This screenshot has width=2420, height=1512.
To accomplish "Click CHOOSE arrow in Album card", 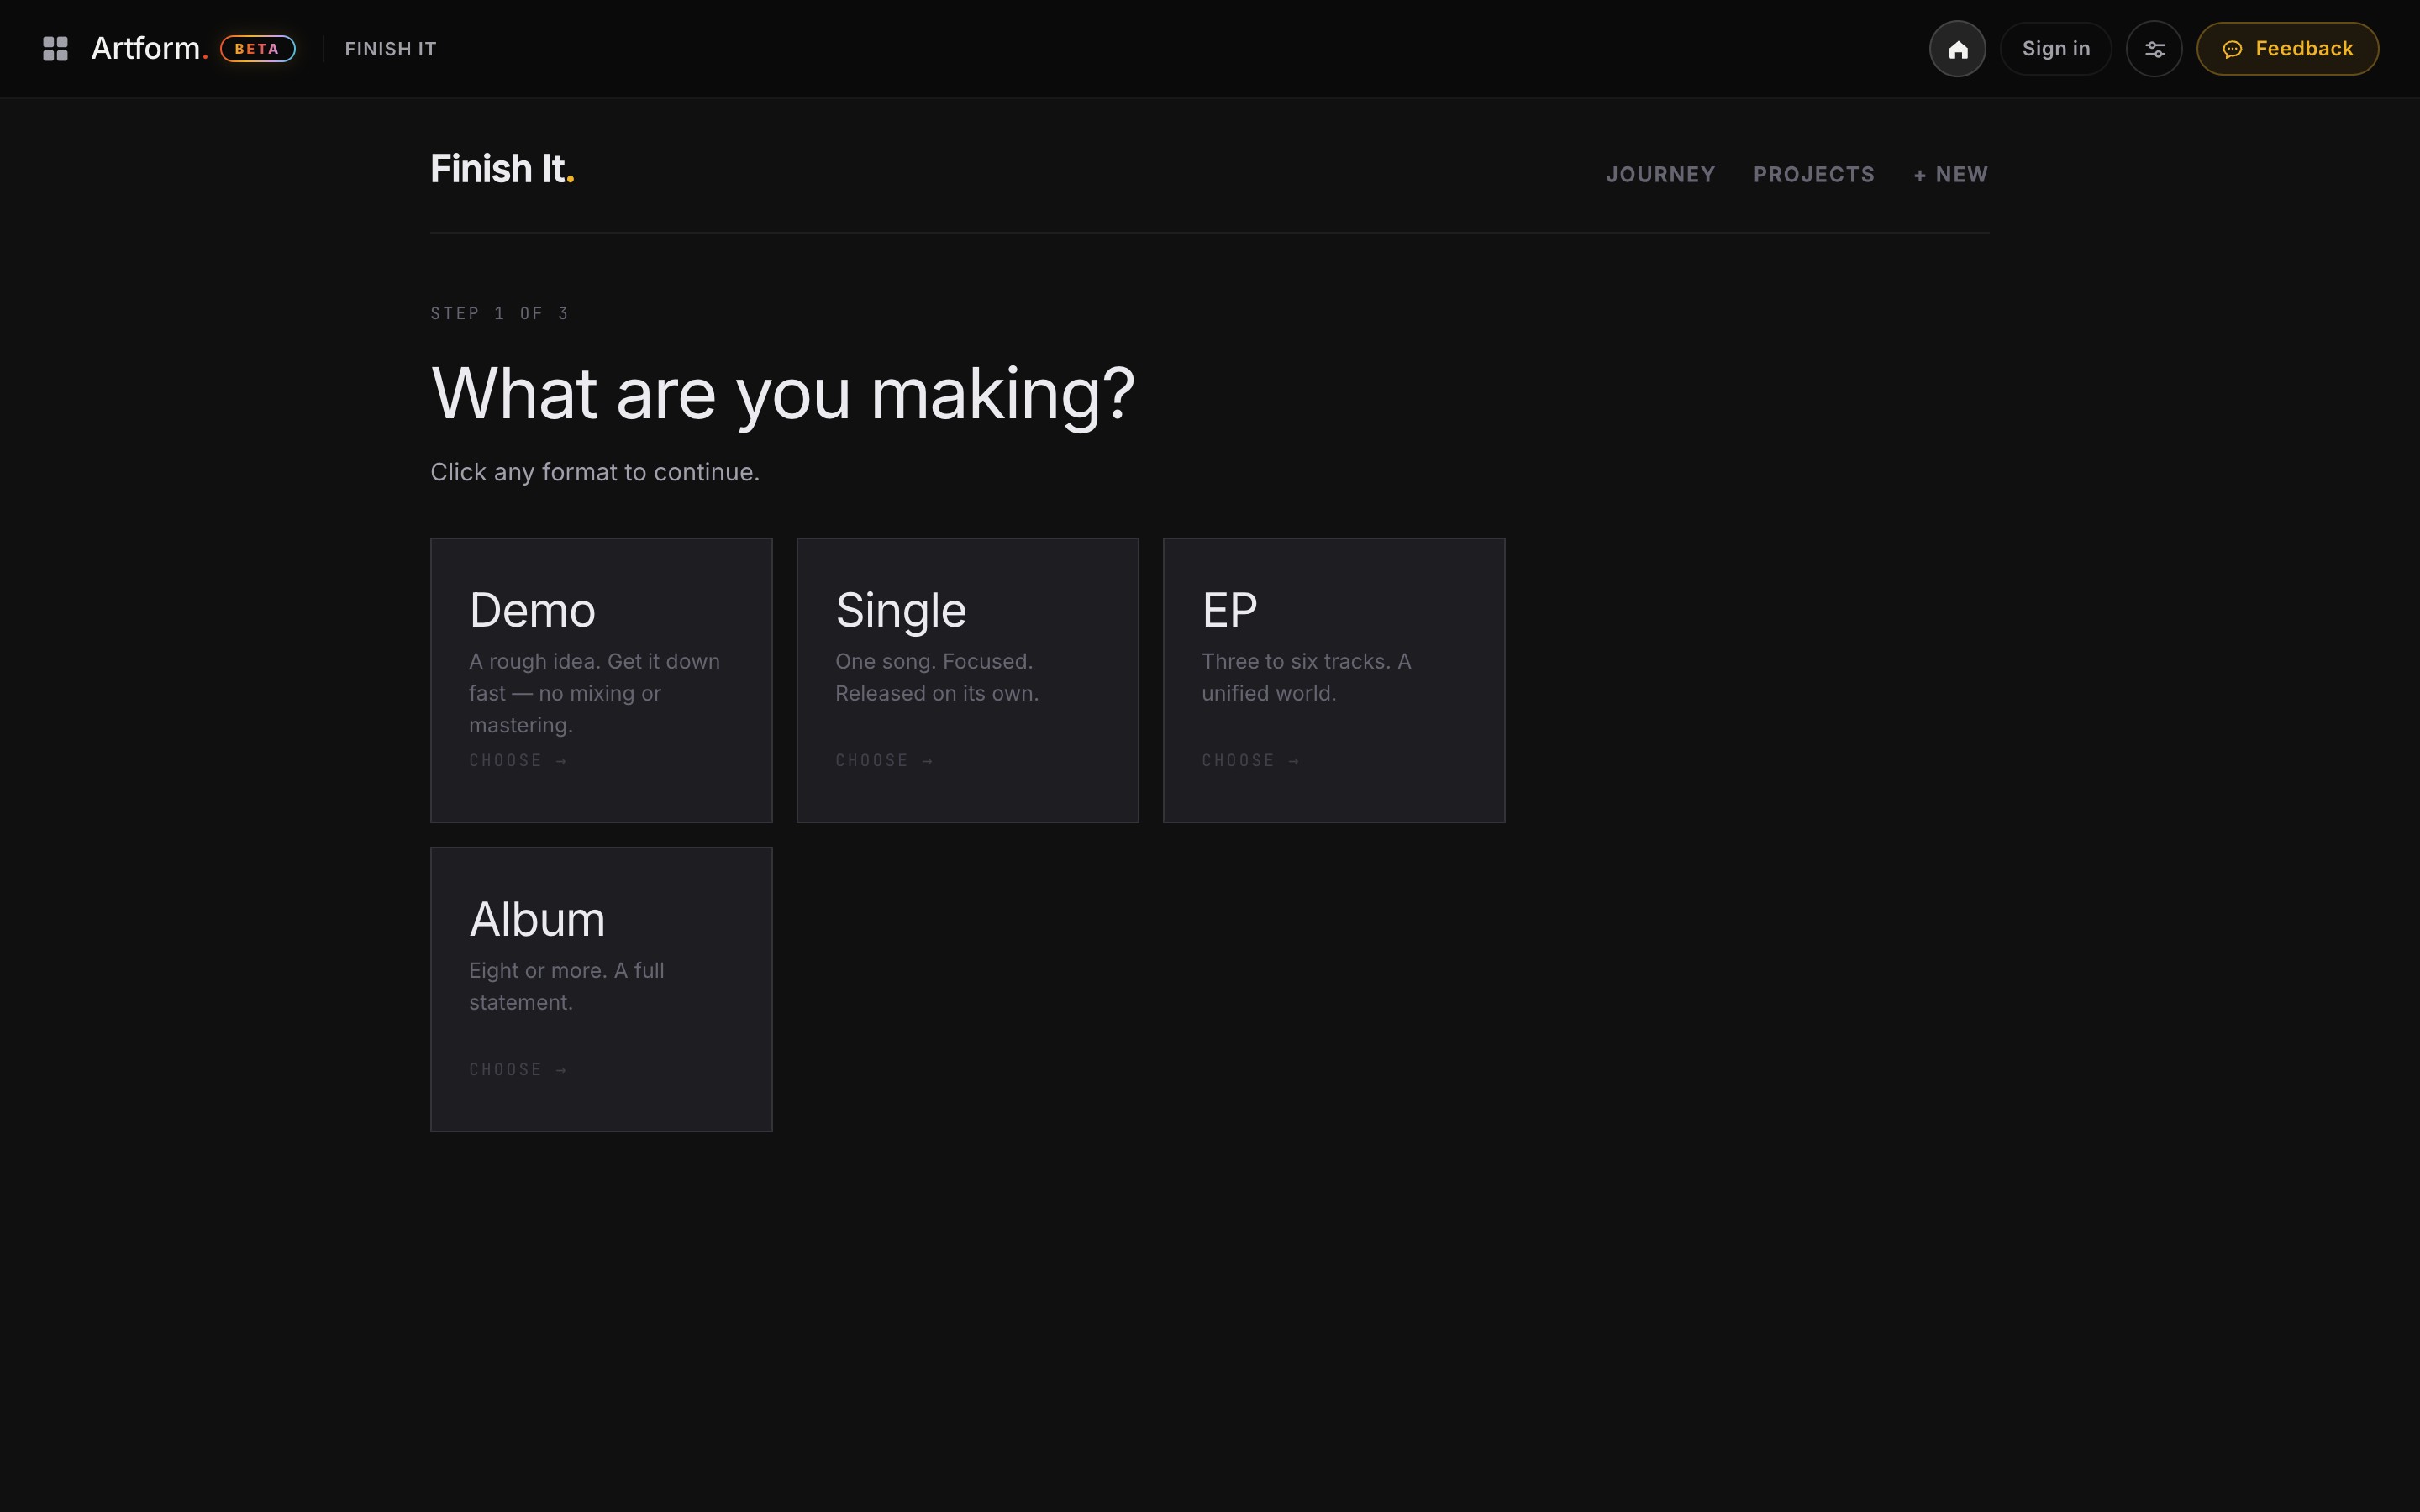I will 518,1070.
